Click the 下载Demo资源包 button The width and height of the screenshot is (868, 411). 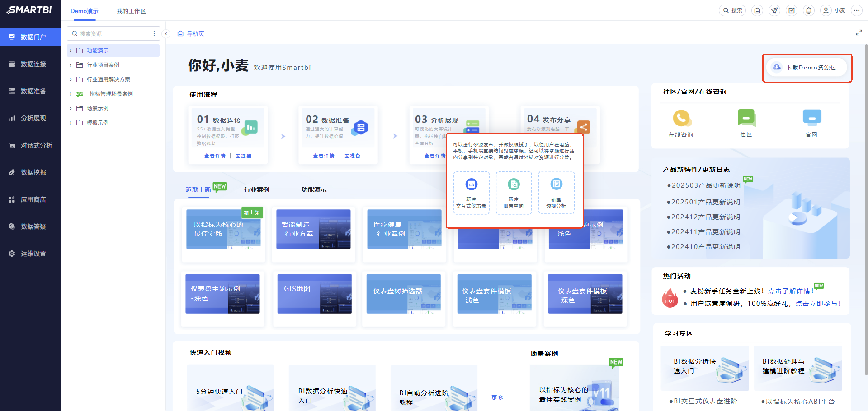[x=807, y=67]
